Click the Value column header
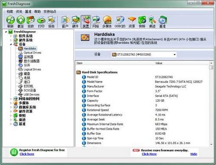 [181, 63]
